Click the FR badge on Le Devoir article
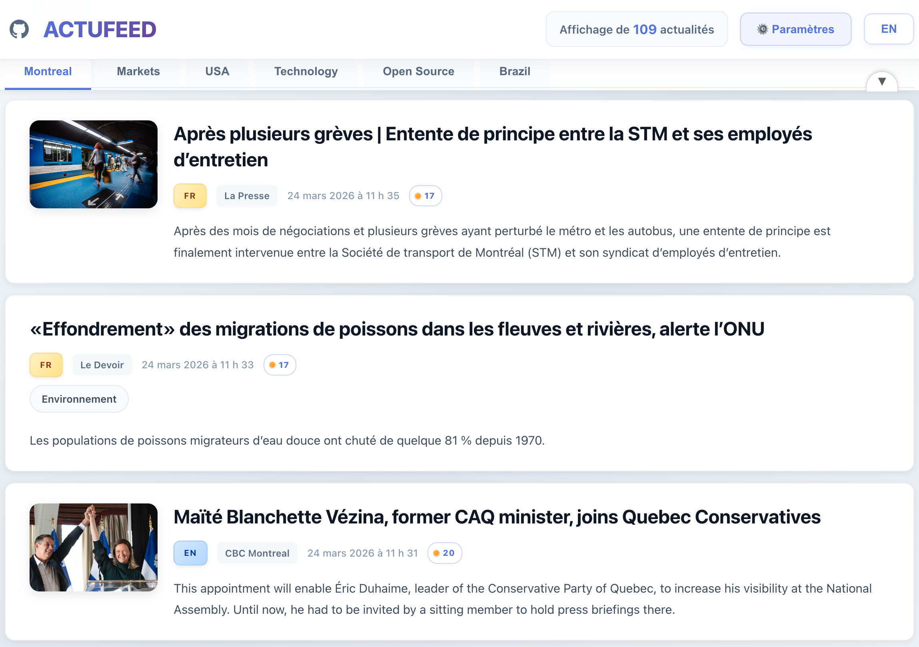The height and width of the screenshot is (647, 919). coord(46,365)
